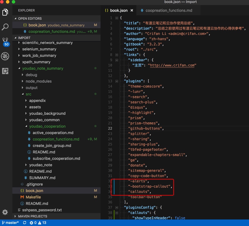The width and height of the screenshot is (249, 226).
Task: Expand the output folder
Action: coord(56,88)
